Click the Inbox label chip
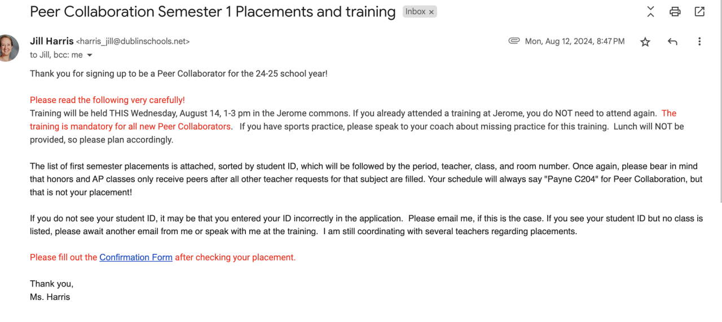This screenshot has height=322, width=722. [416, 12]
